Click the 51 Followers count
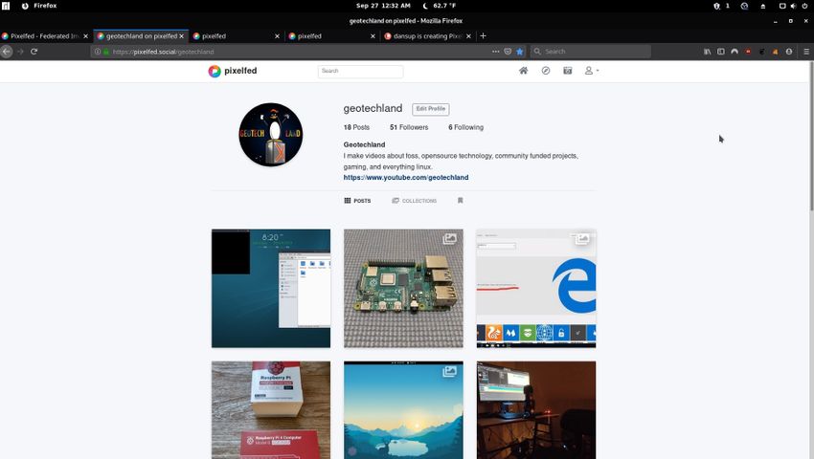 pos(409,127)
